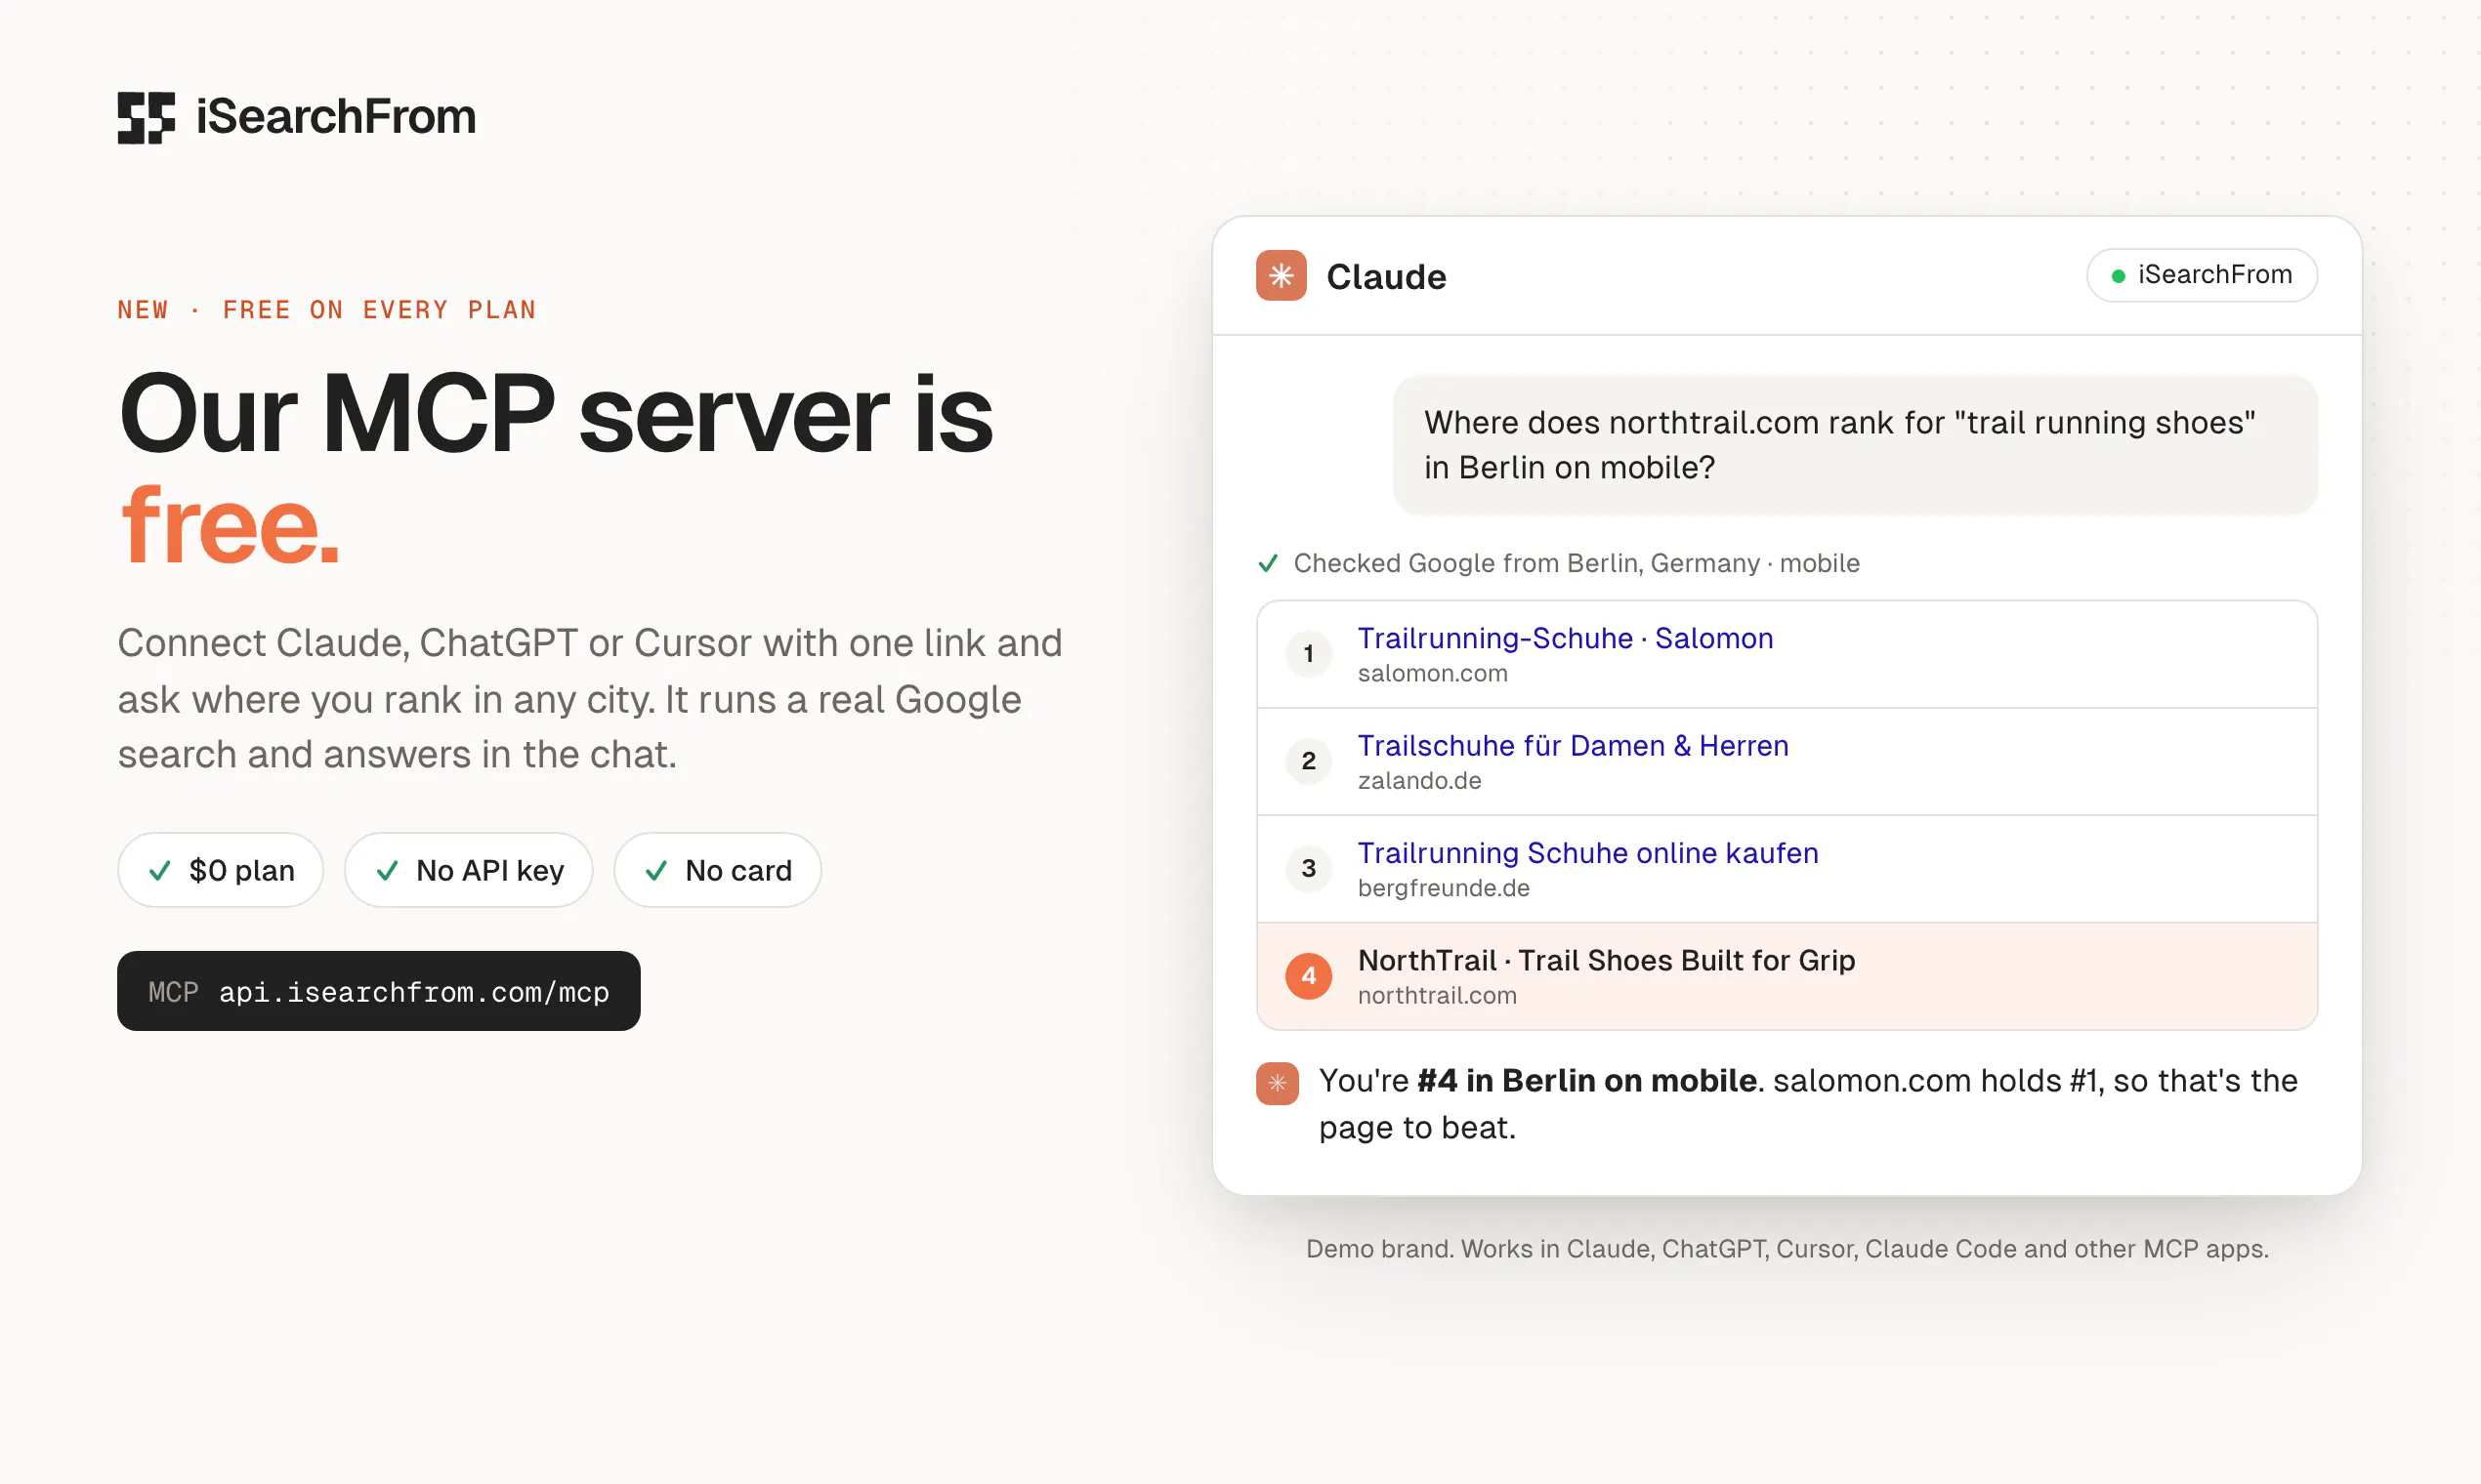Click the Claude title in chat header
Image resolution: width=2481 pixels, height=1484 pixels.
pyautogui.click(x=1386, y=277)
